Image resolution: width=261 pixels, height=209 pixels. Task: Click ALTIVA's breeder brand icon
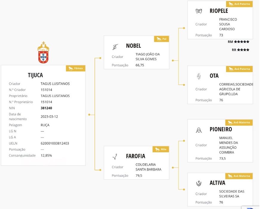point(199,183)
